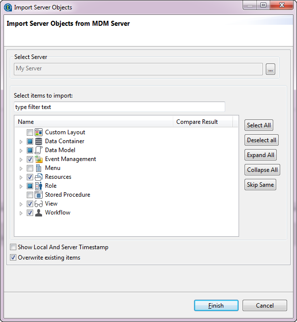Viewport: 297px width, 322px height.
Task: Select the Role row label
Action: point(50,186)
